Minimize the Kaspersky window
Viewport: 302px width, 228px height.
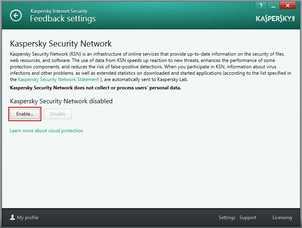click(x=273, y=6)
